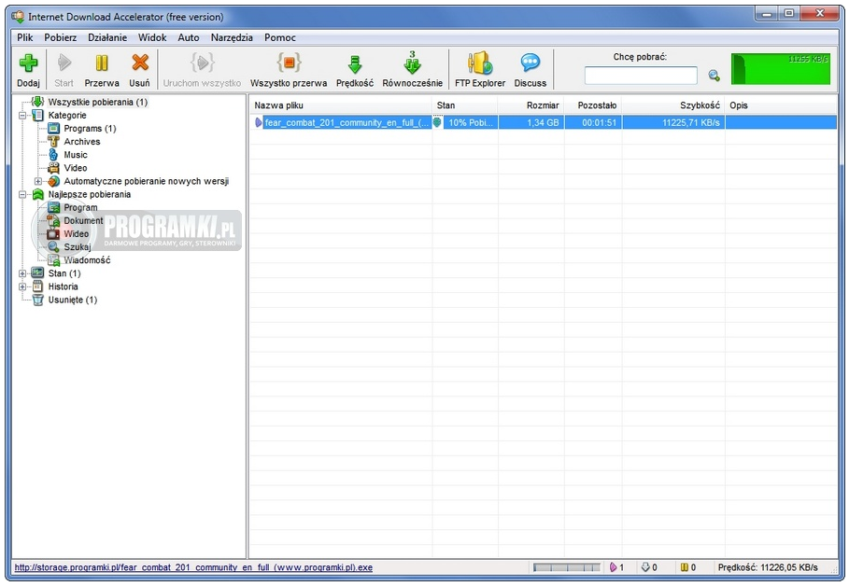Stop all via Wszystko przerwa icon
849x586 pixels.
[289, 63]
